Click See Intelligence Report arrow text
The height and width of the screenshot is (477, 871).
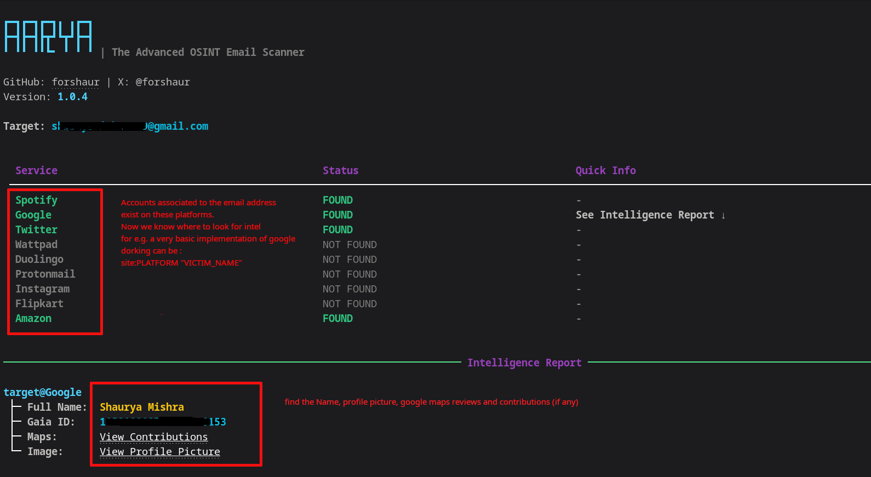point(650,215)
